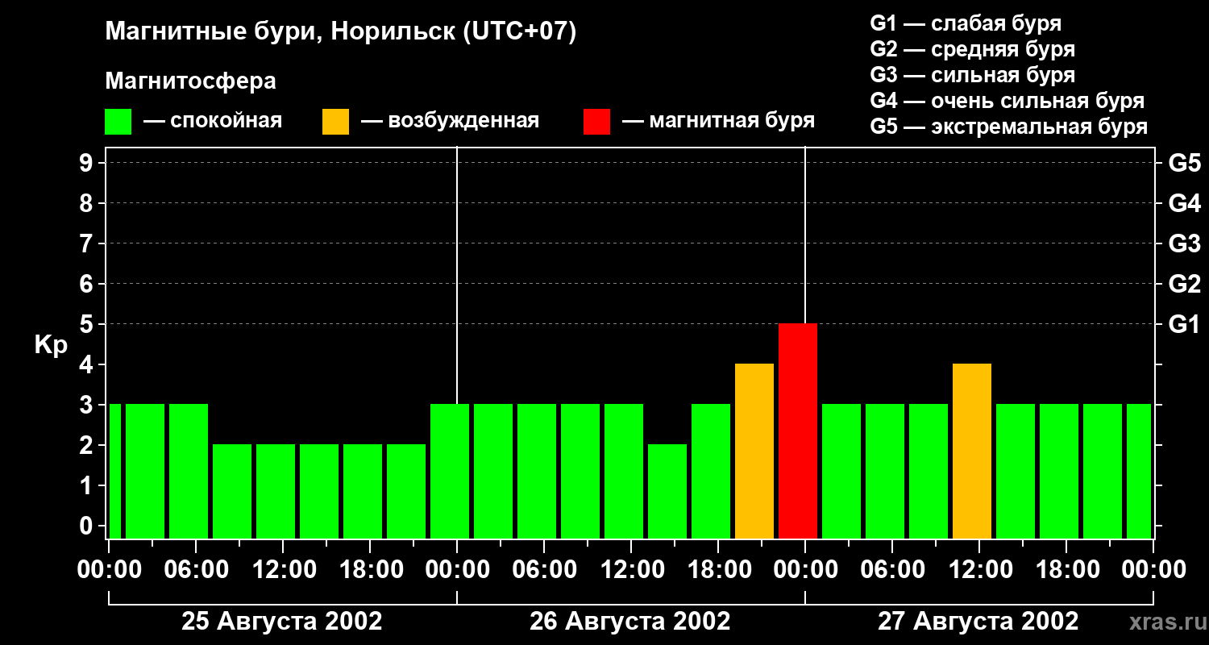Viewport: 1209px width, 645px height.
Task: Click the '25 Августа 2002' date label
Action: 282,622
